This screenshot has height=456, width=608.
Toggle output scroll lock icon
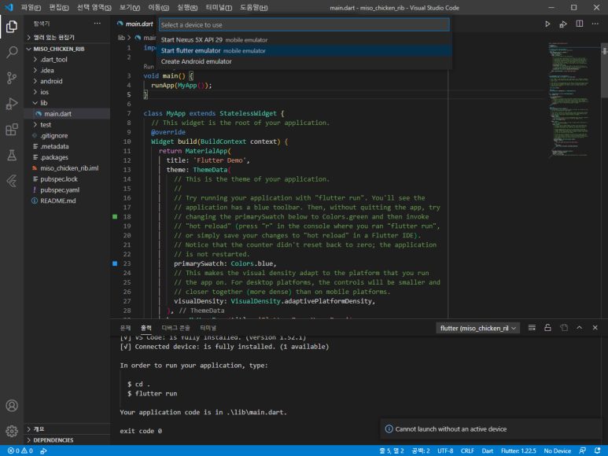547,328
